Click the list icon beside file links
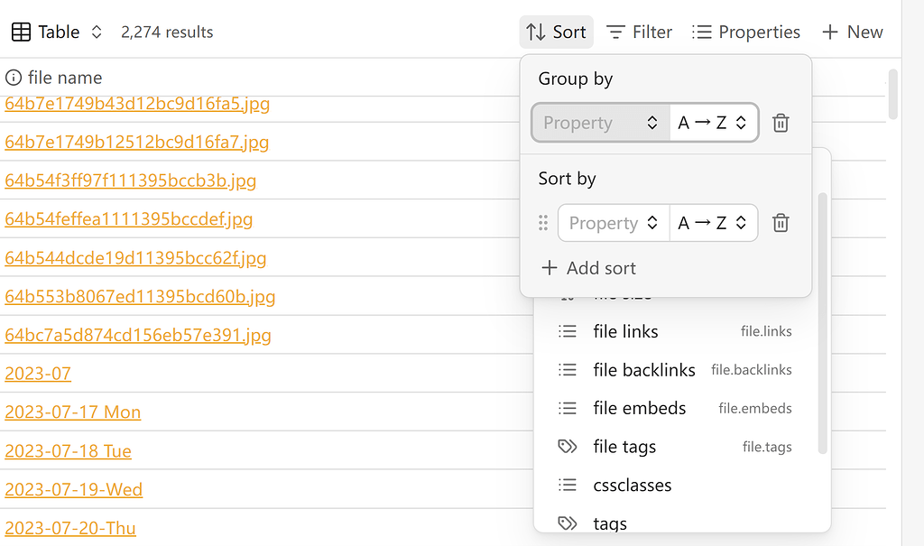The width and height of the screenshot is (924, 546). pyautogui.click(x=568, y=331)
